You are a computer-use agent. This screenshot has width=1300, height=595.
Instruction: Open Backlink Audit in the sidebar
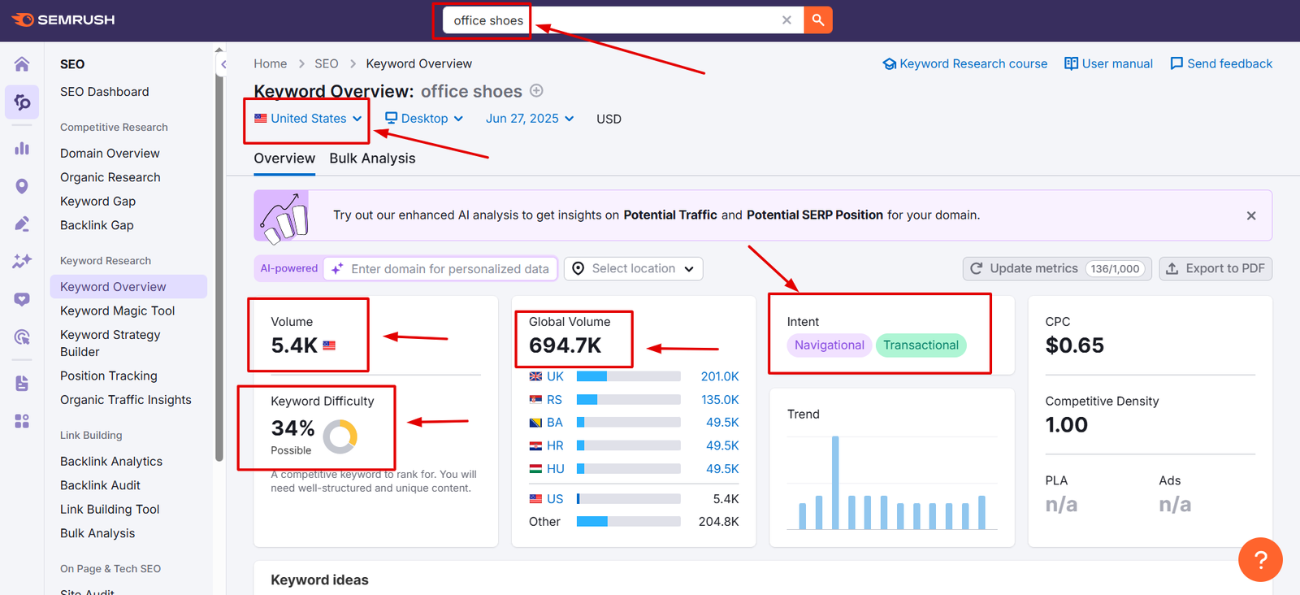(x=100, y=485)
